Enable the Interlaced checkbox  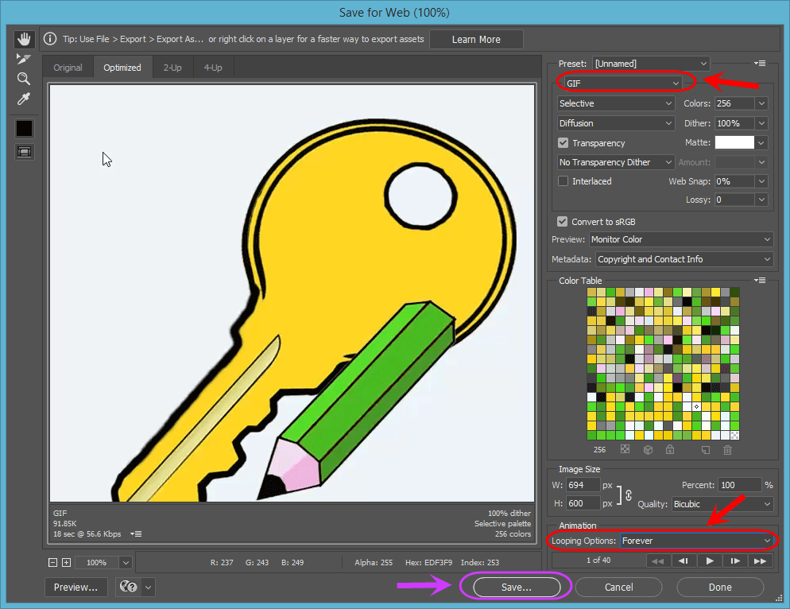pyautogui.click(x=563, y=180)
